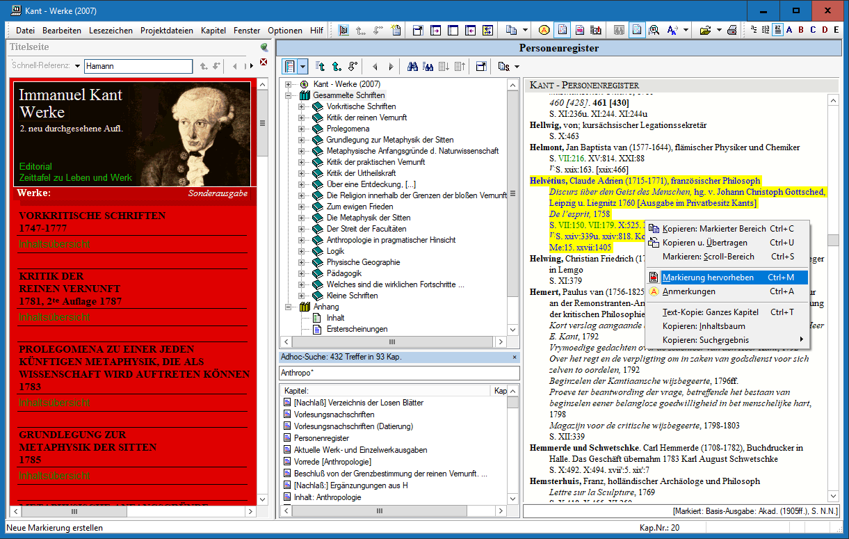Click the Adhoc-Suche field containing 'Anthropo*'
The height and width of the screenshot is (539, 849).
click(398, 373)
